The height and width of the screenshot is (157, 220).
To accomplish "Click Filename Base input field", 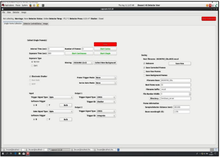I will (175, 80).
